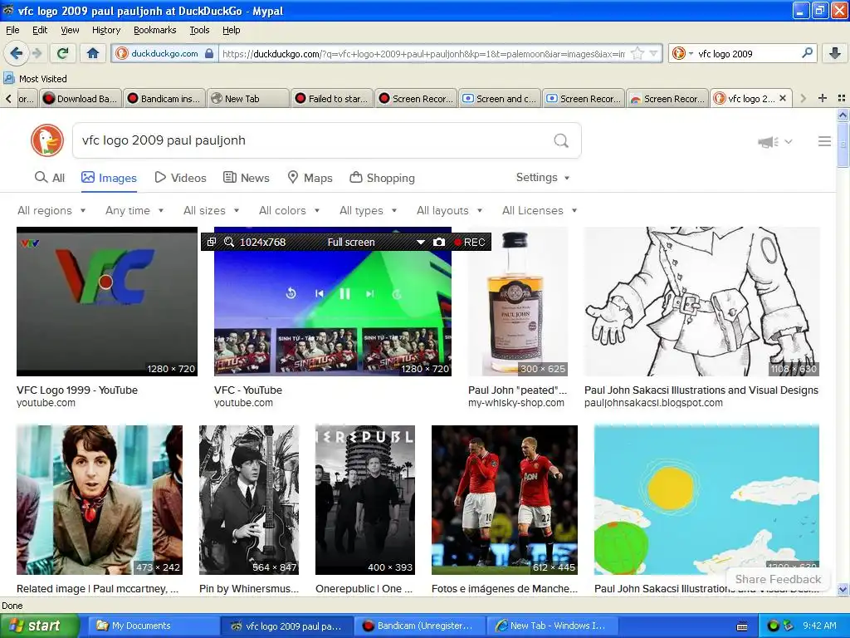Open the Paul John whisky bottle thumbnail
The height and width of the screenshot is (638, 850).
tap(518, 301)
